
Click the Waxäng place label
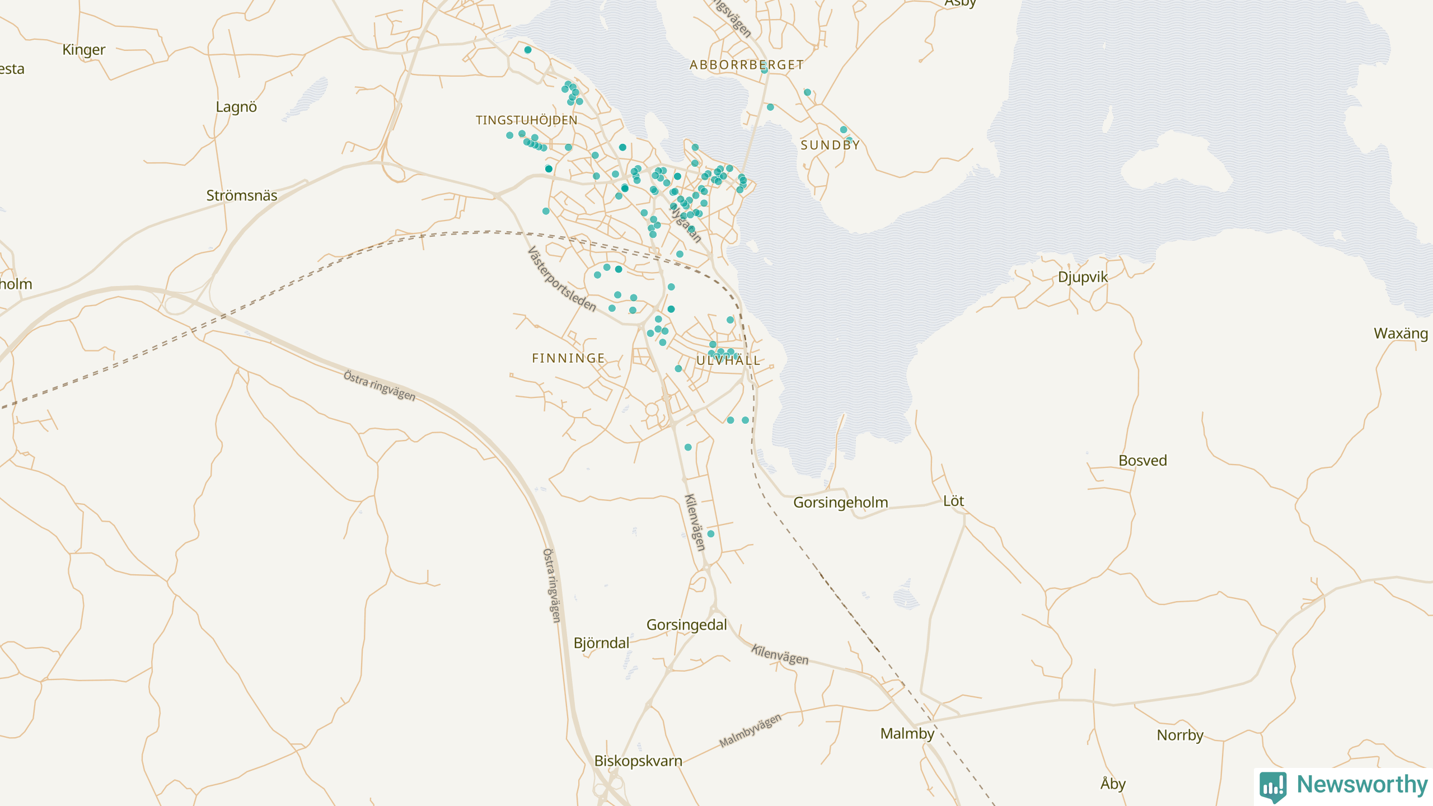pyautogui.click(x=1401, y=334)
